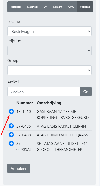Open the CMC tab

[71, 7]
